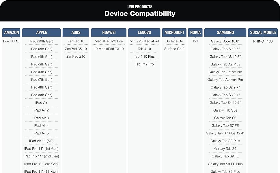Click iPad Air 11 (M2) entry
The image size is (280, 173).
(41, 141)
